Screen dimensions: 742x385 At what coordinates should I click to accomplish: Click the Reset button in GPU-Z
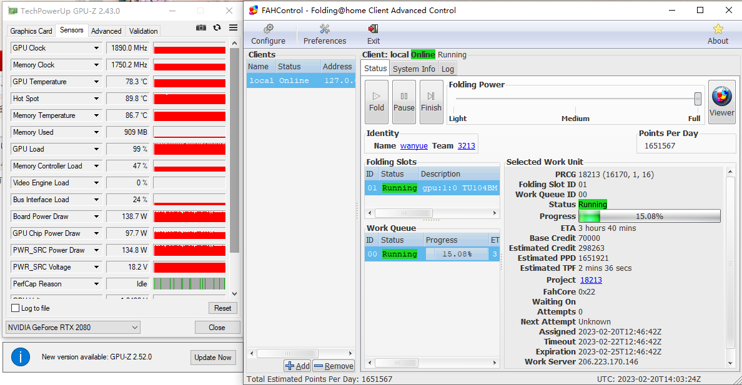click(x=222, y=308)
